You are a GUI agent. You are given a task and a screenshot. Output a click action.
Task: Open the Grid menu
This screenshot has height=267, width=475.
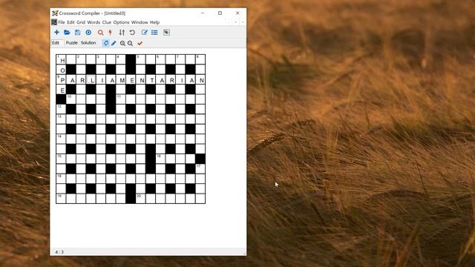[x=81, y=22]
